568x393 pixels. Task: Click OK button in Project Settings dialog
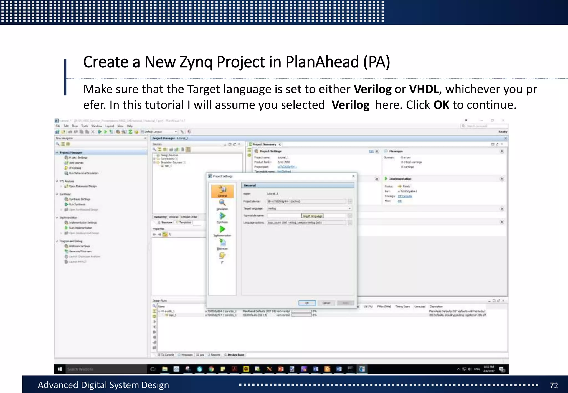point(307,303)
